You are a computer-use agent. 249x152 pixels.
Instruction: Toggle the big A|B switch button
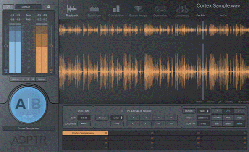pyautogui.click(x=28, y=105)
